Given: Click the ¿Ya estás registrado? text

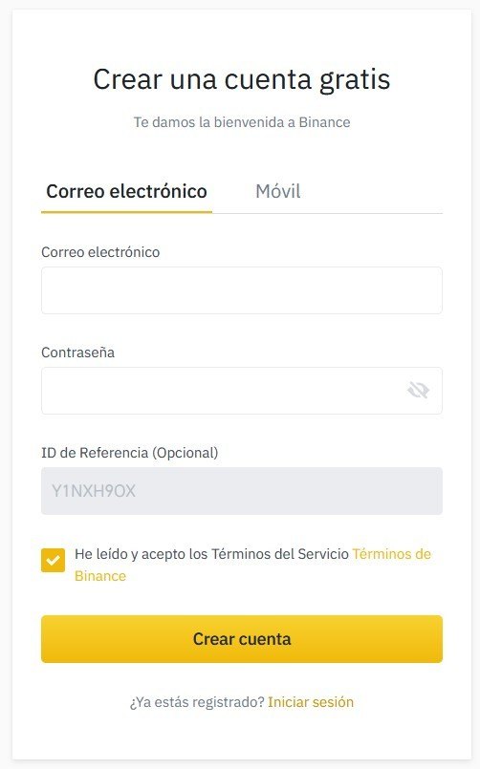Looking at the screenshot, I should click(x=197, y=702).
